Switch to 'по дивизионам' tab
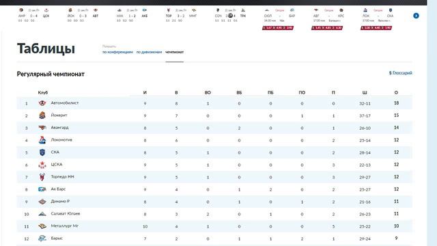The height and width of the screenshot is (246, 437). (149, 52)
